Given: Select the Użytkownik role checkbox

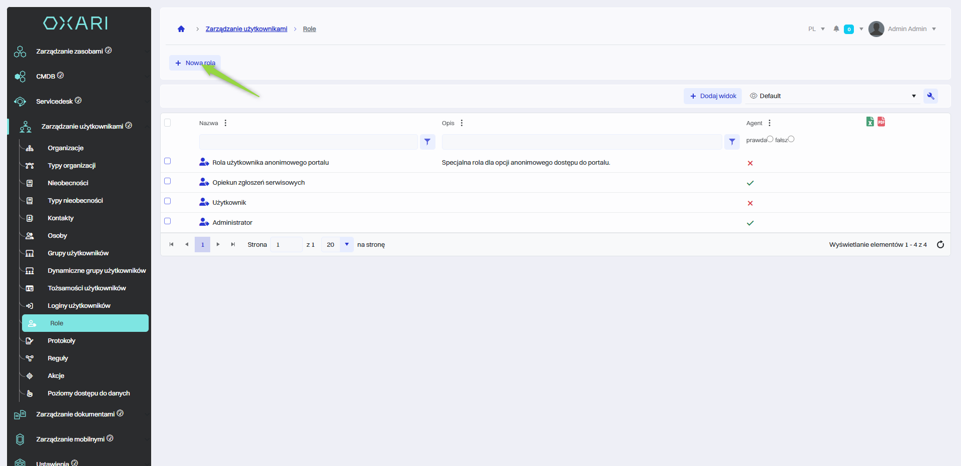Looking at the screenshot, I should coord(168,201).
